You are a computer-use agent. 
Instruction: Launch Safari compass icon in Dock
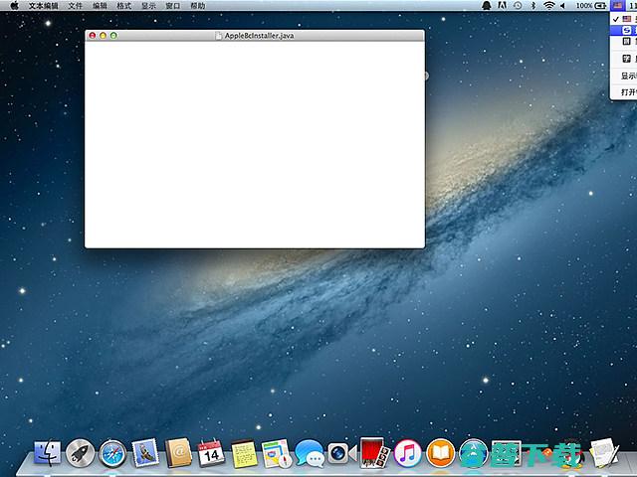113,455
